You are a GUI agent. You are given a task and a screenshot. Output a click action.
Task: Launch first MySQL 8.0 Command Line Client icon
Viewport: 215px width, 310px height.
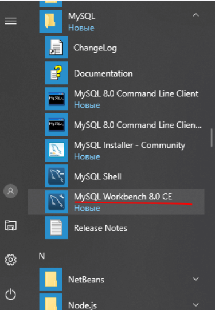pos(57,99)
